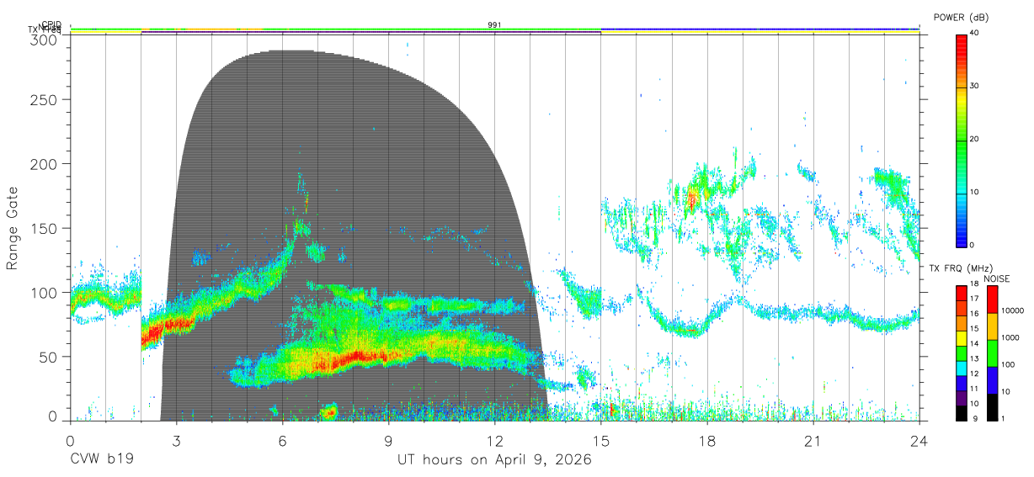The image size is (1034, 477).
Task: Click the '10000' label on the NOISE scale
Action: pos(1012,310)
